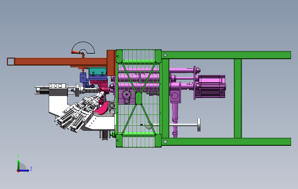The image size is (298, 189).
Task: Select the top green frame rail
Action: click(226, 55)
